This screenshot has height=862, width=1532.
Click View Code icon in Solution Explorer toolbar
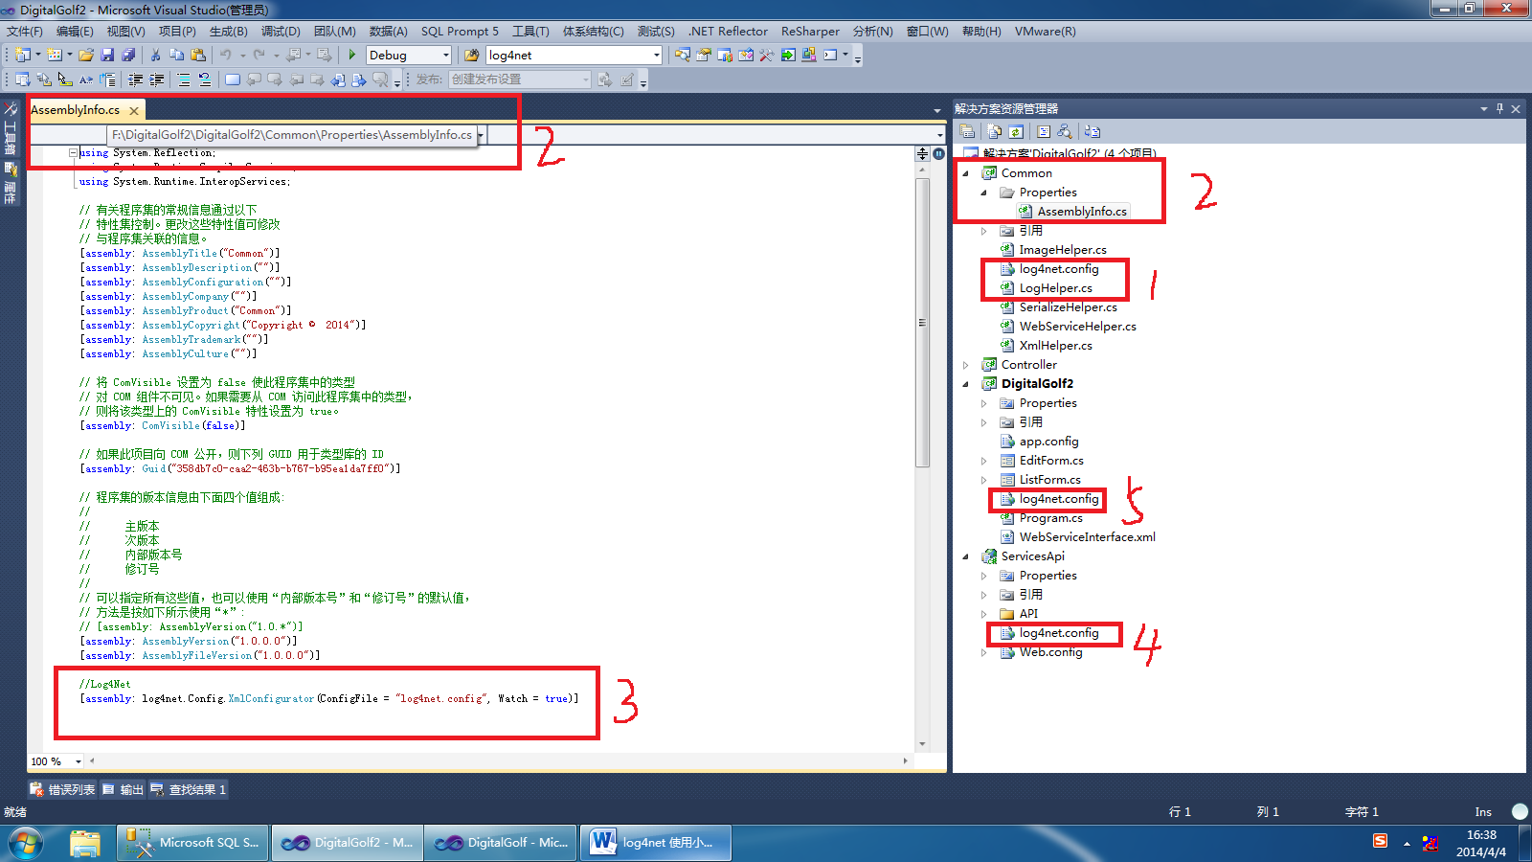(x=1044, y=131)
